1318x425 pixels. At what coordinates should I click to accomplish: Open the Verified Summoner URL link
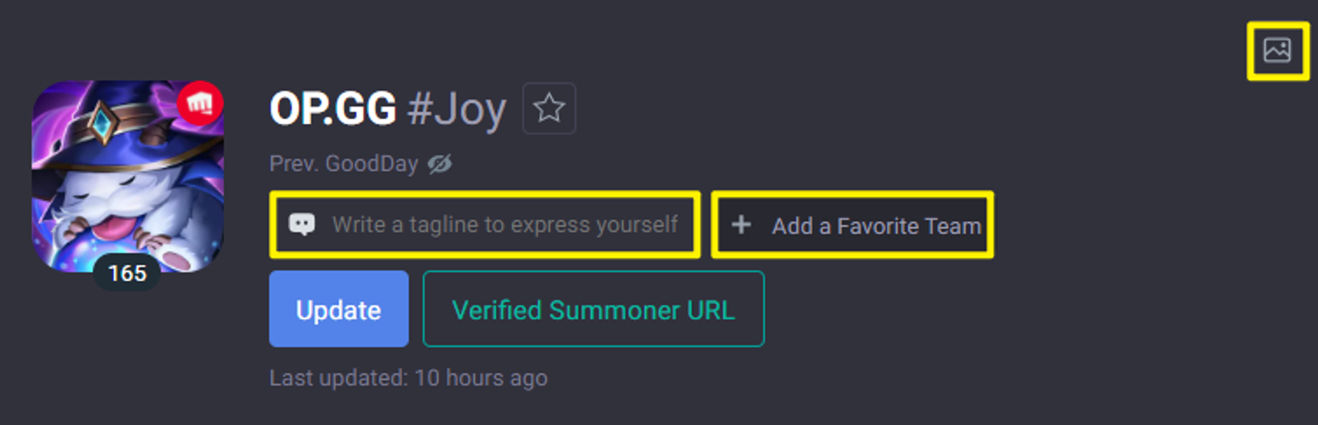pos(593,309)
